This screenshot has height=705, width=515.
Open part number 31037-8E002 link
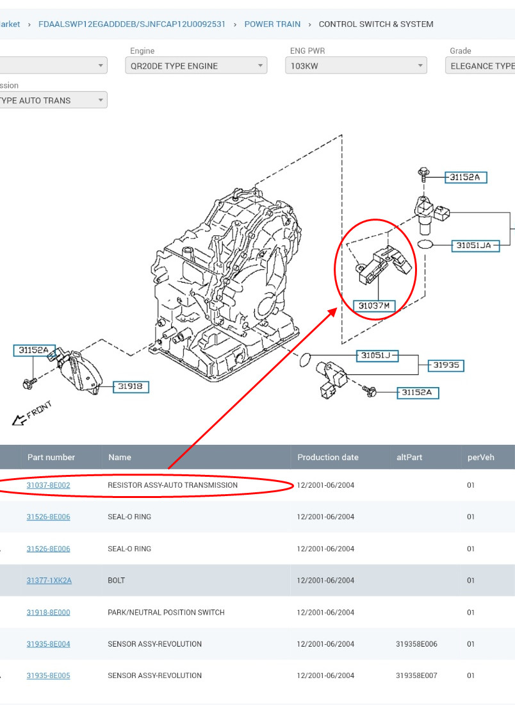[x=48, y=485]
